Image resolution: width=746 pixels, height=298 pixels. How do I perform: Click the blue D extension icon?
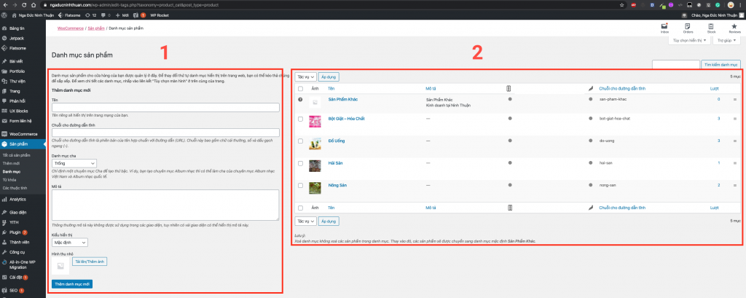coord(652,5)
